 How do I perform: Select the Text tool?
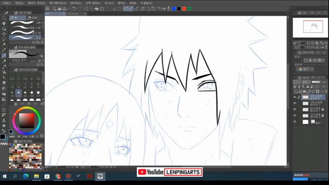(x=4, y=120)
